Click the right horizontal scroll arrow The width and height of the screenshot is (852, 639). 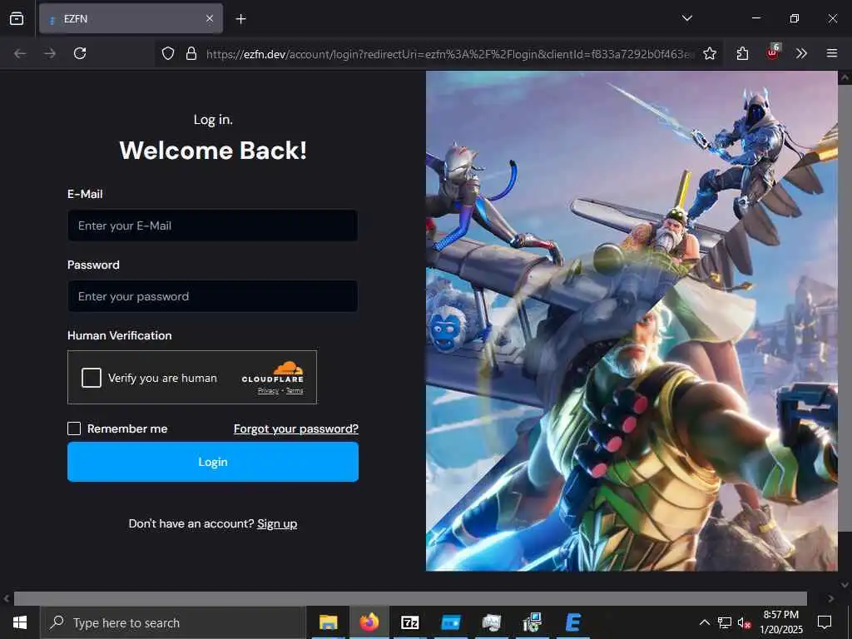831,599
